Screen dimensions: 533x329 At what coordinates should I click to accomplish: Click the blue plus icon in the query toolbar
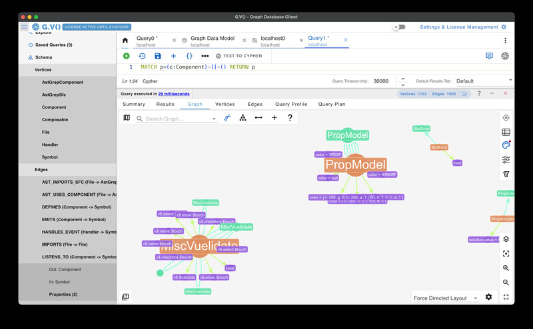pyautogui.click(x=173, y=56)
